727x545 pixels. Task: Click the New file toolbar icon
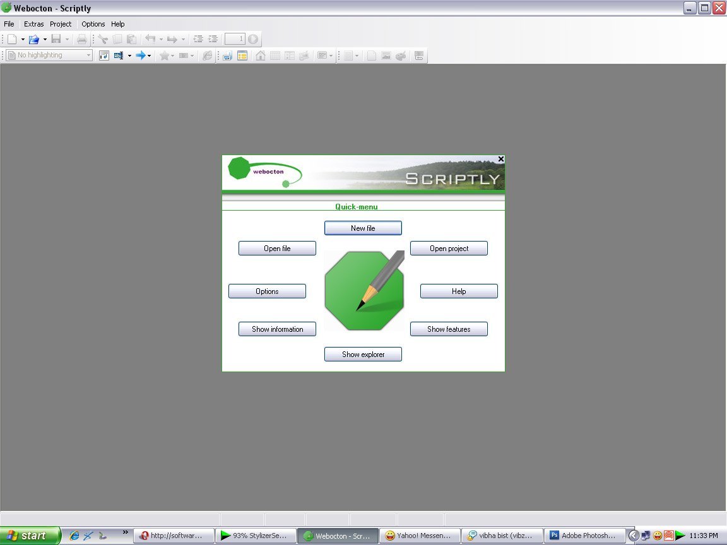point(12,39)
